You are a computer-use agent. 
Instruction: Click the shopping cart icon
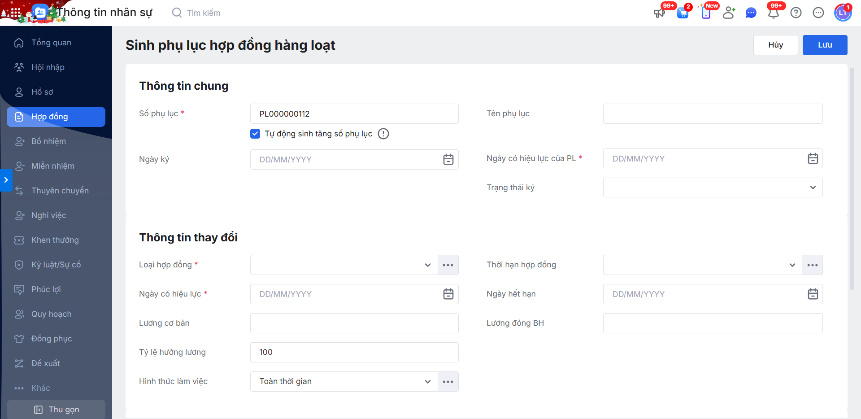[683, 13]
